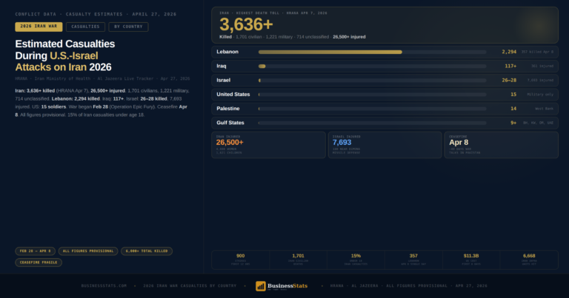Select the 2026 IRAN WAR tab
569x298 pixels.
pos(39,27)
